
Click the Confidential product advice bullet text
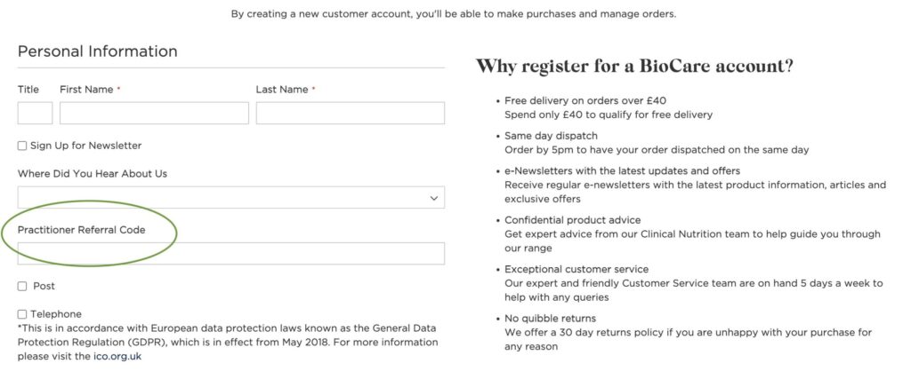click(x=572, y=220)
